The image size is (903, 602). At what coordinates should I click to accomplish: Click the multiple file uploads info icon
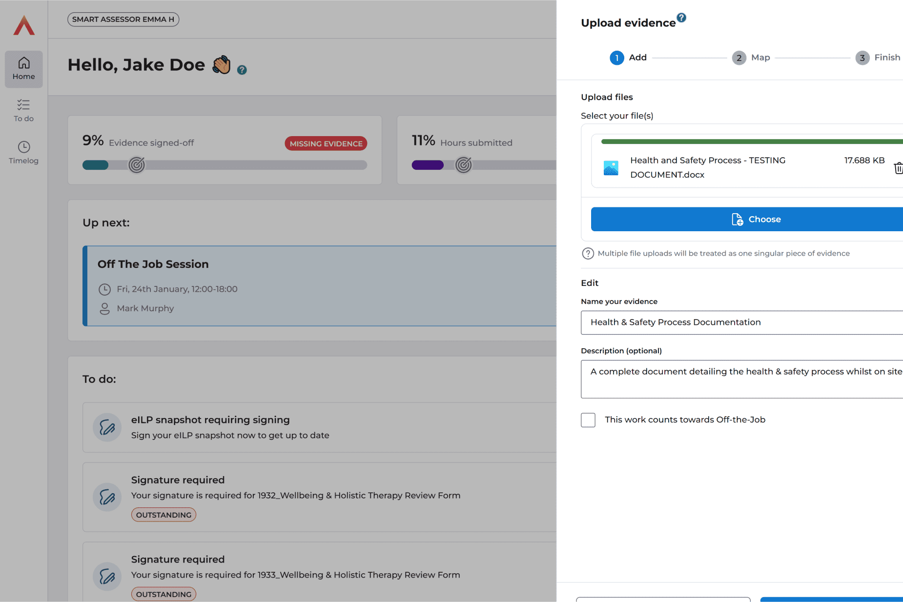pyautogui.click(x=588, y=254)
